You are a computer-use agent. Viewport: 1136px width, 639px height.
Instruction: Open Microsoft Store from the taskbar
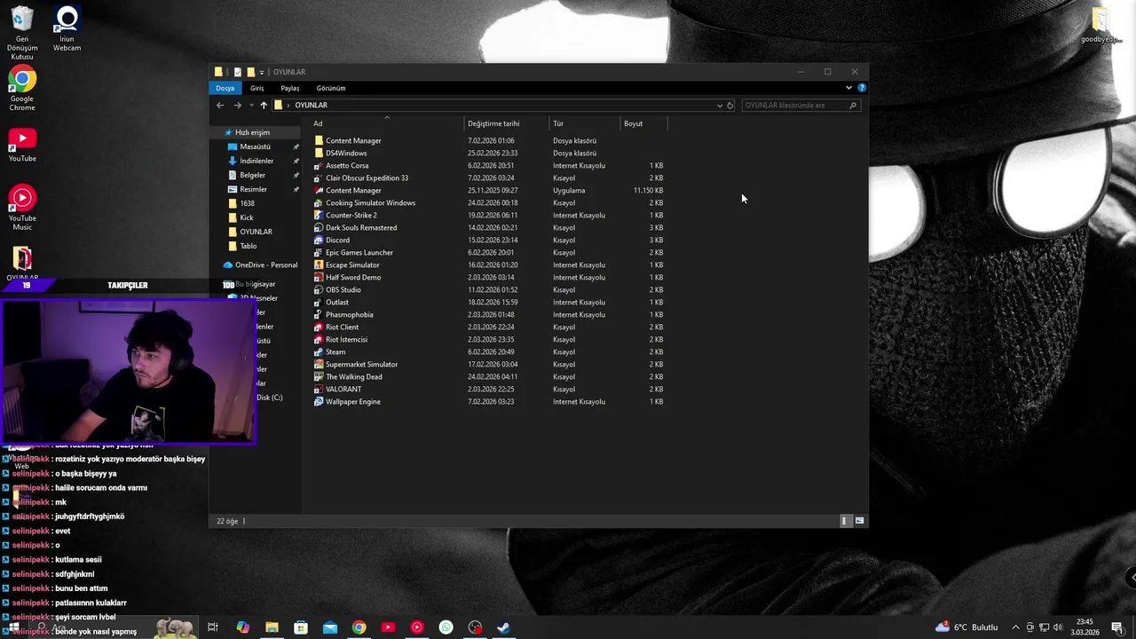point(301,627)
